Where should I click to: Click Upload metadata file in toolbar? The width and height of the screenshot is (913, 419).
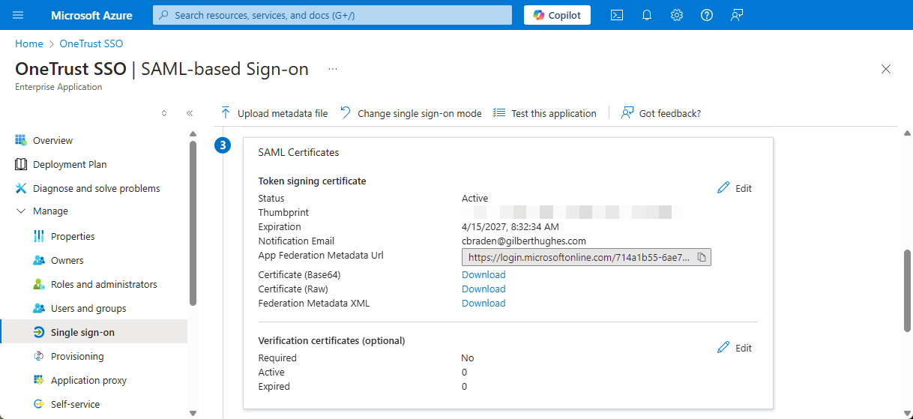274,113
